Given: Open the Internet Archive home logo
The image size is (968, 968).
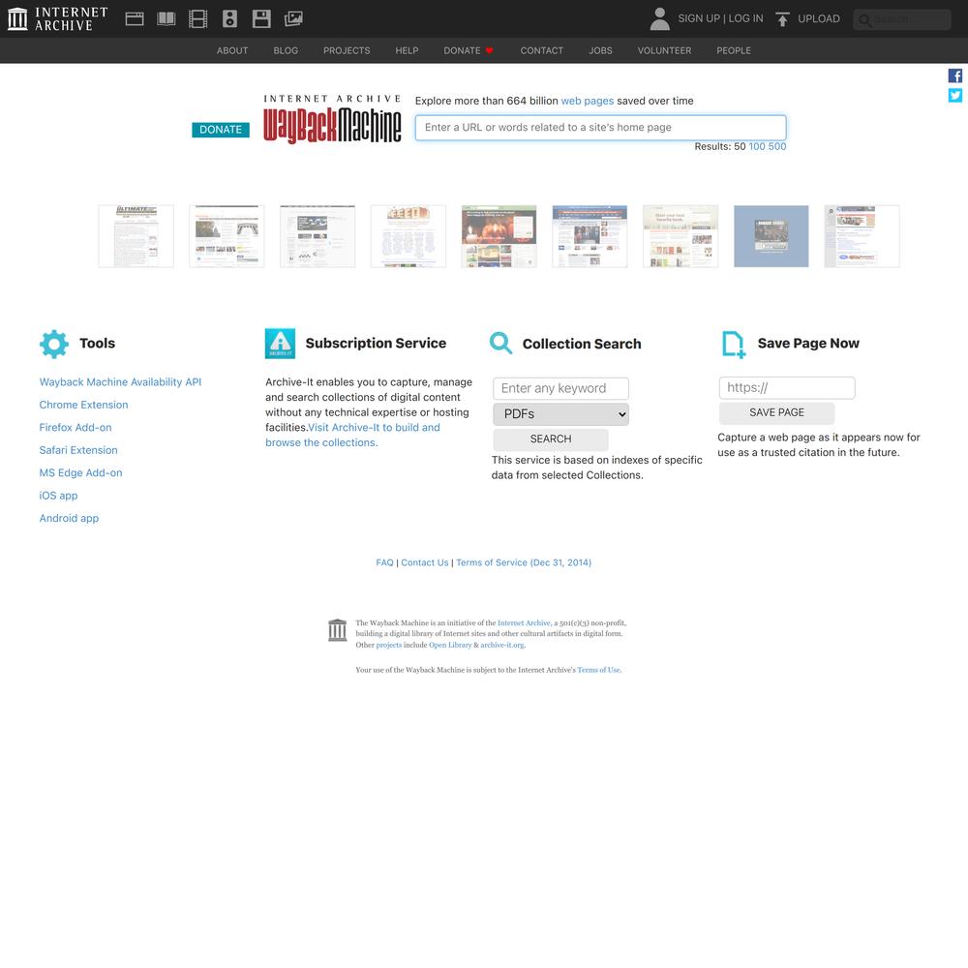Looking at the screenshot, I should pyautogui.click(x=57, y=19).
